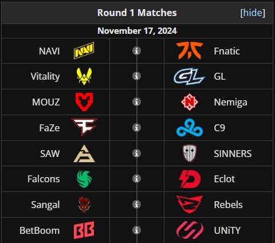Viewport: 275px width, 243px height.
Task: Click the SINNERS shield logo
Action: point(190,154)
